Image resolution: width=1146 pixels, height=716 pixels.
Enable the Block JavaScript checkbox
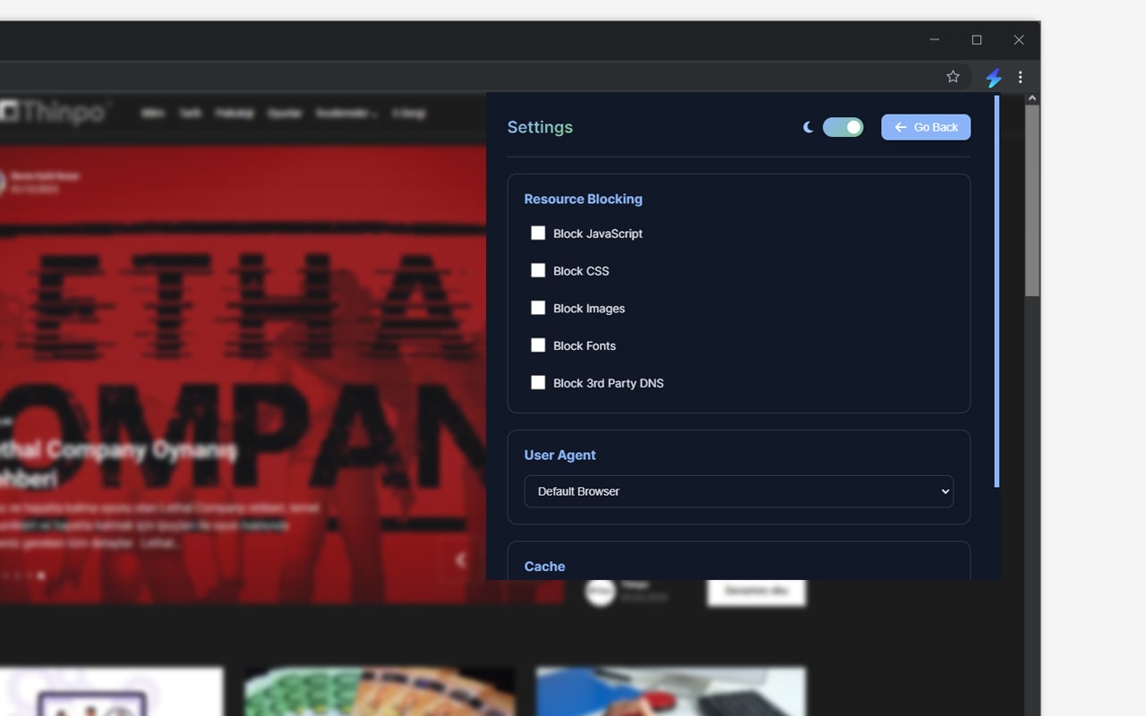[x=538, y=234]
